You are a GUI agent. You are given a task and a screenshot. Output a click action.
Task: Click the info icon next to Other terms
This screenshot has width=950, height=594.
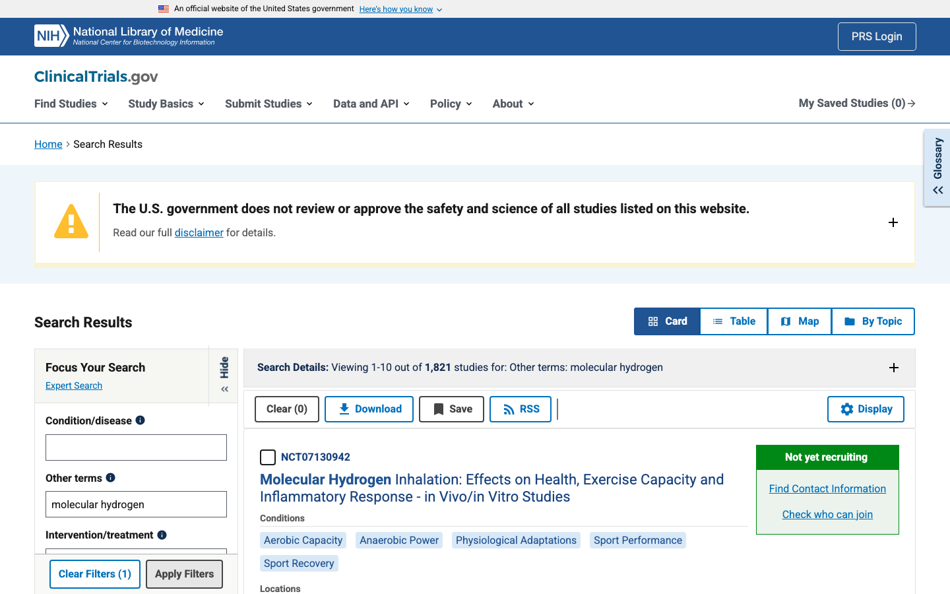click(x=110, y=477)
